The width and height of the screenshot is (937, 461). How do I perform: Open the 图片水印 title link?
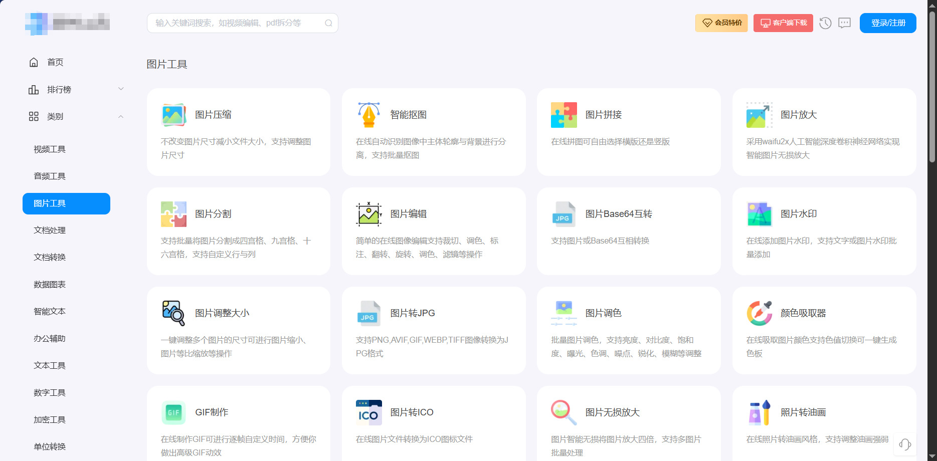click(799, 214)
